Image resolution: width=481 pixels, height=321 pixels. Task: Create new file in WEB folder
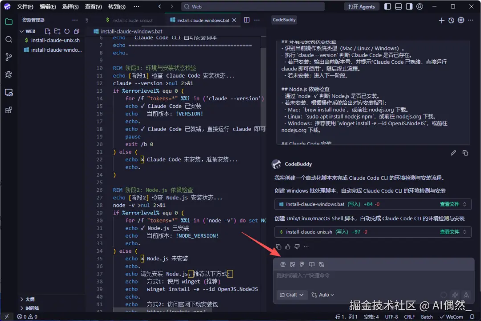[x=48, y=31]
